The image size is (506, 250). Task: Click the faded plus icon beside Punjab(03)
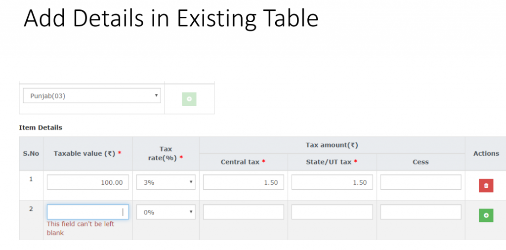[189, 99]
